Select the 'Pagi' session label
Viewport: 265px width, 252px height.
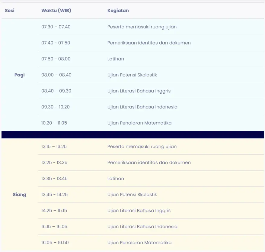click(19, 75)
